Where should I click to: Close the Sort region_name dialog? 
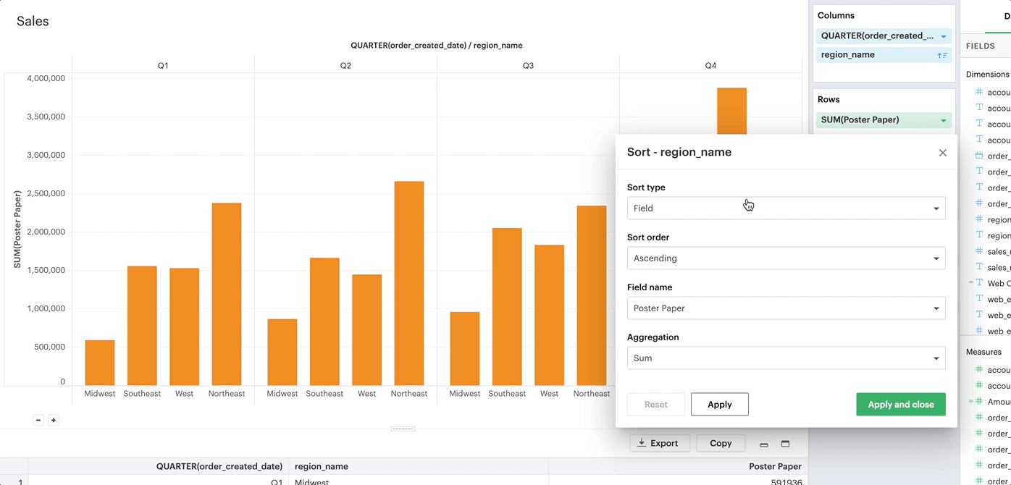pyautogui.click(x=942, y=153)
